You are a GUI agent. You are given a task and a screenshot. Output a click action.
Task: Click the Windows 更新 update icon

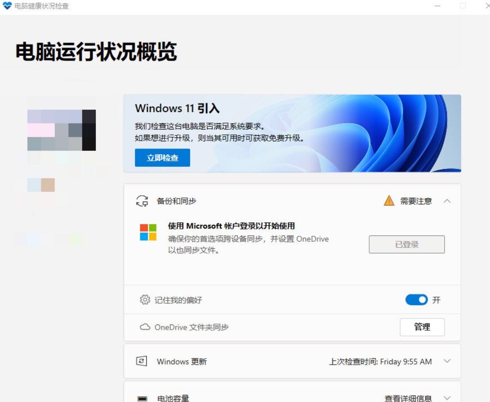tap(141, 361)
